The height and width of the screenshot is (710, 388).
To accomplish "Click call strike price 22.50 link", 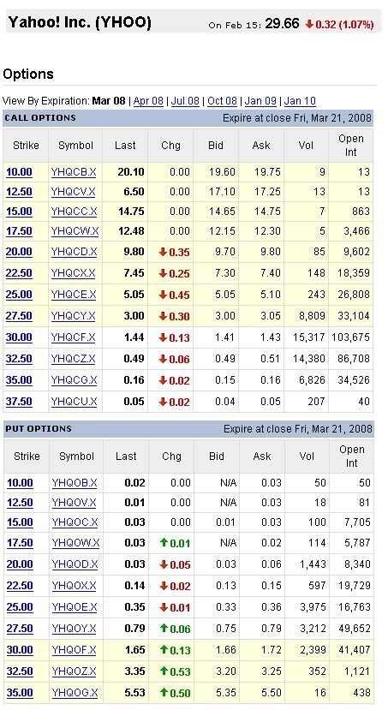I will pyautogui.click(x=19, y=273).
